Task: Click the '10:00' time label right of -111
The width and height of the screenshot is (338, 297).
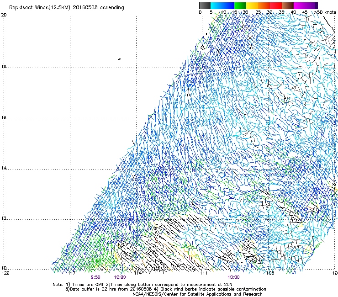Action: [234, 277]
